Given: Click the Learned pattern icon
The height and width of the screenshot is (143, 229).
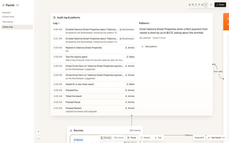Looking at the screenshot, I should coord(141,38).
